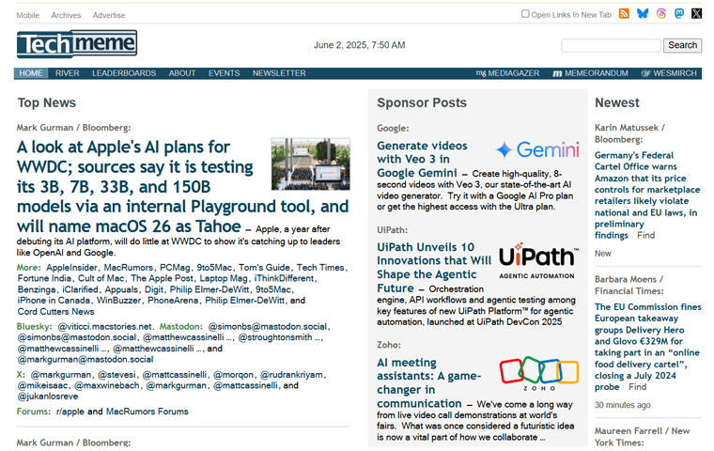Viewport: 714px width, 451px height.
Task: Open the X icon in header
Action: point(697,14)
